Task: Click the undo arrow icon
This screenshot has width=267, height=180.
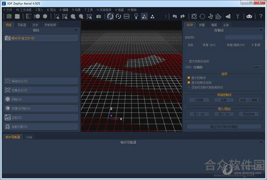Action: (x=175, y=17)
